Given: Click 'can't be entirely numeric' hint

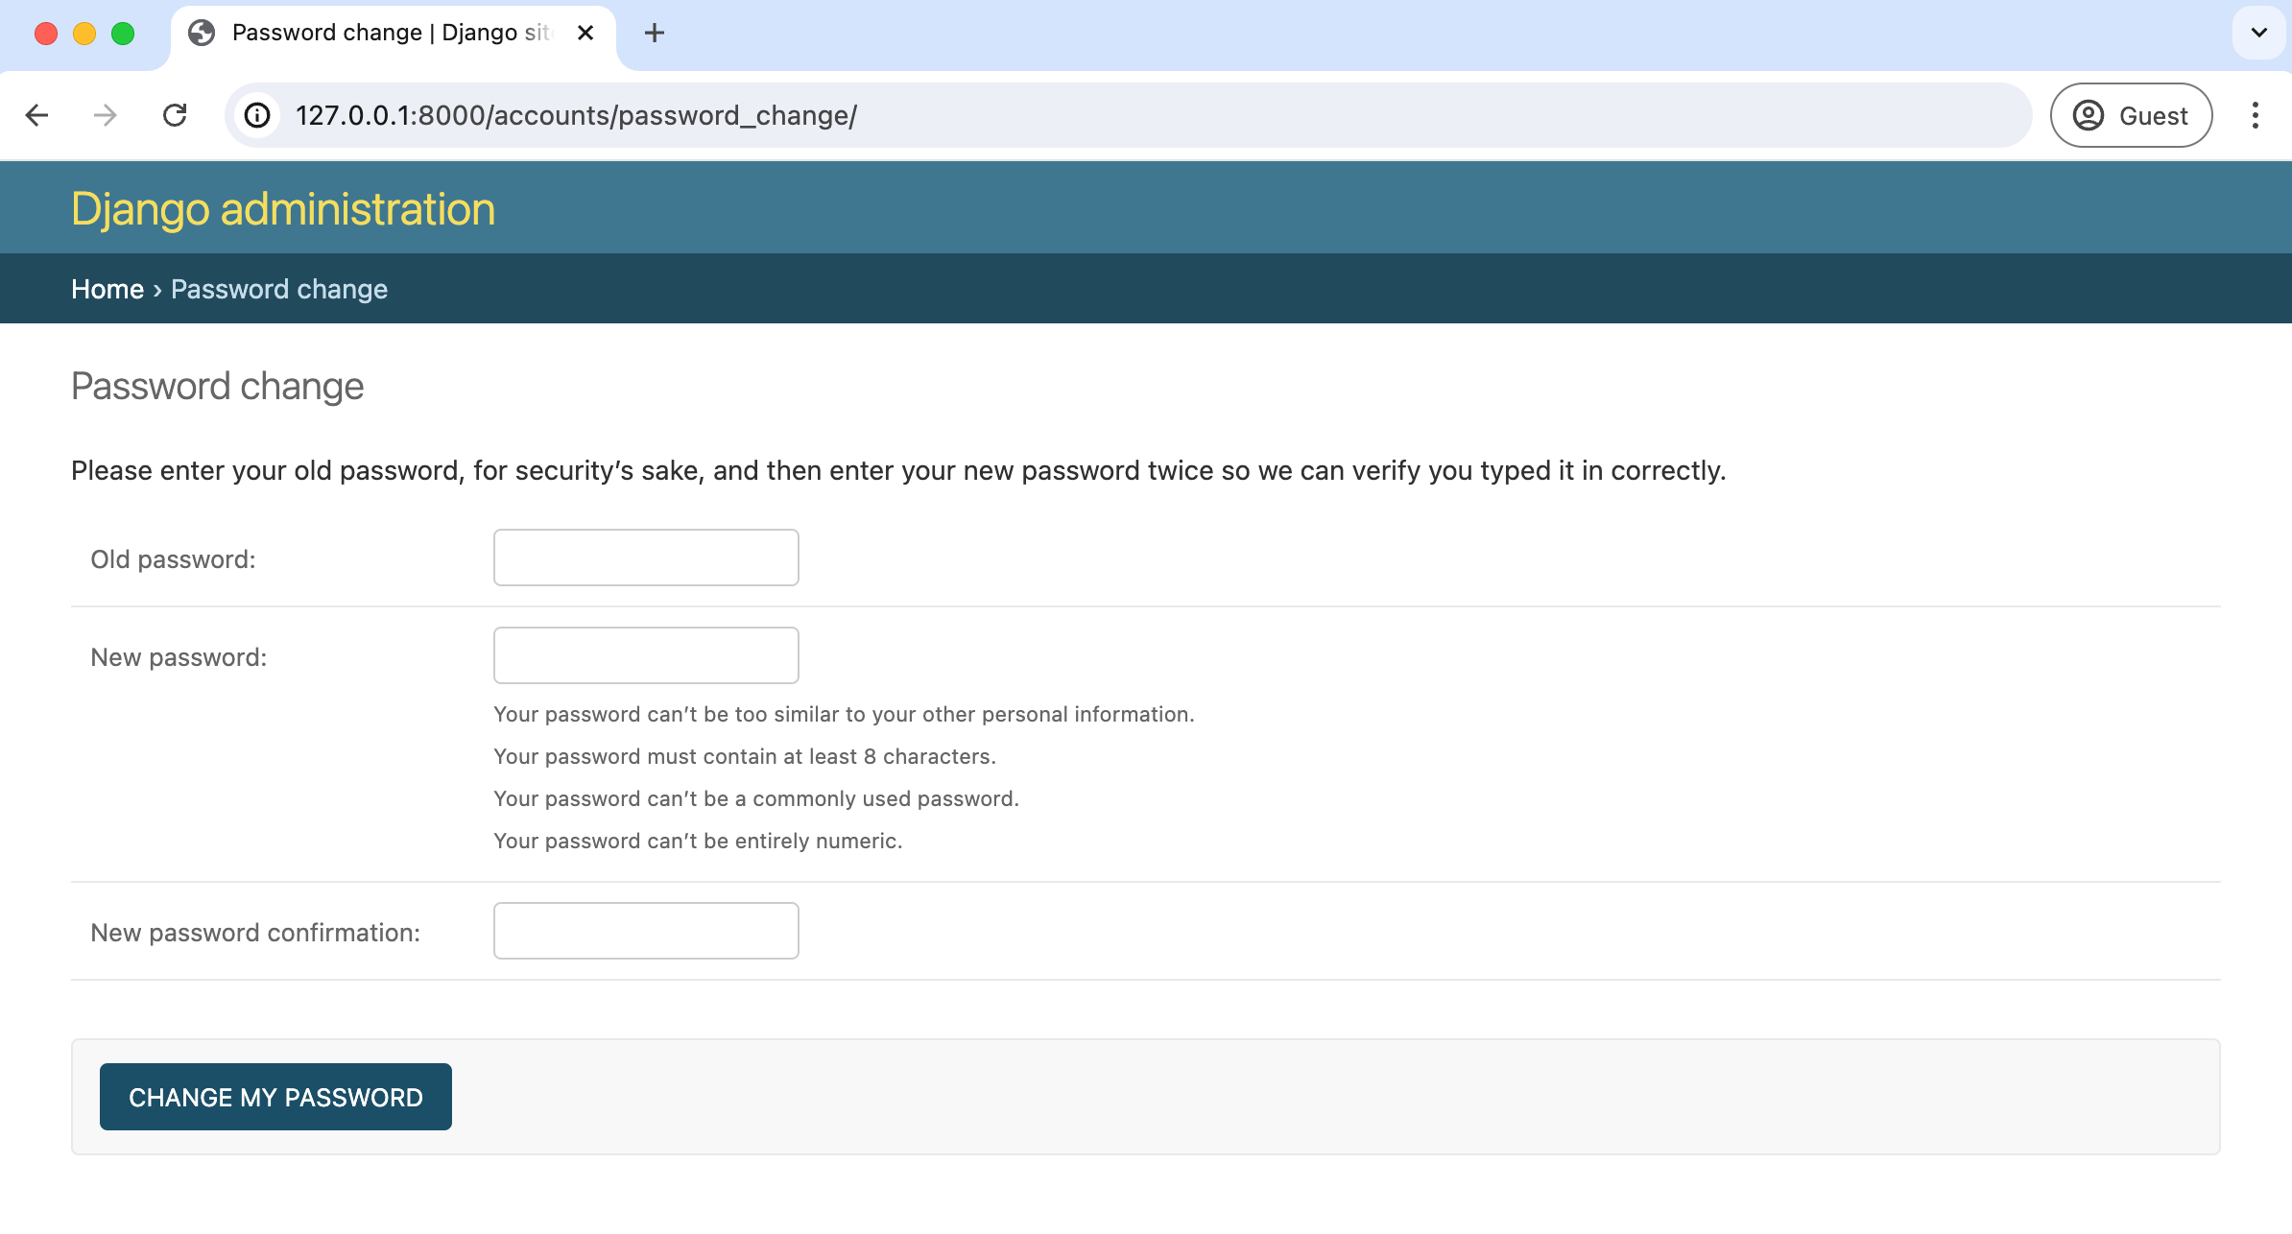Looking at the screenshot, I should point(698,841).
